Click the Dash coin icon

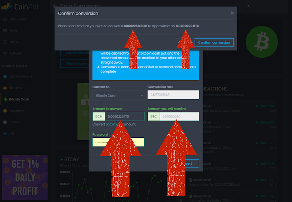point(5,133)
